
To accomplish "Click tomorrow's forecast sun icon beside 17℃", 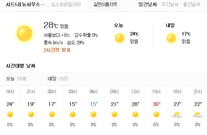I will (171, 38).
